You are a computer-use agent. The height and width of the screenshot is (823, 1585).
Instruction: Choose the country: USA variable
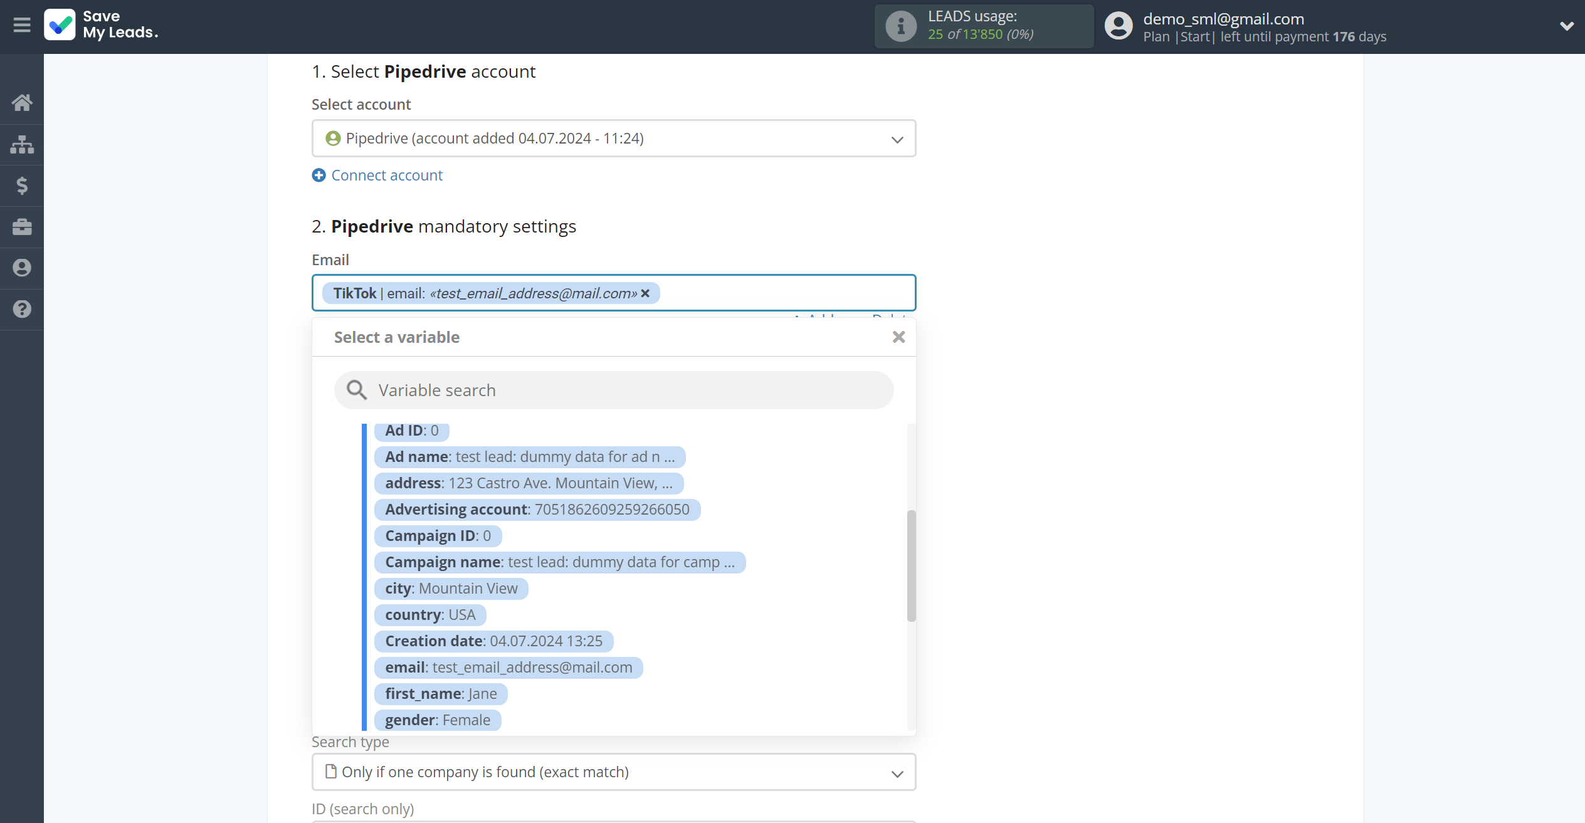tap(430, 615)
